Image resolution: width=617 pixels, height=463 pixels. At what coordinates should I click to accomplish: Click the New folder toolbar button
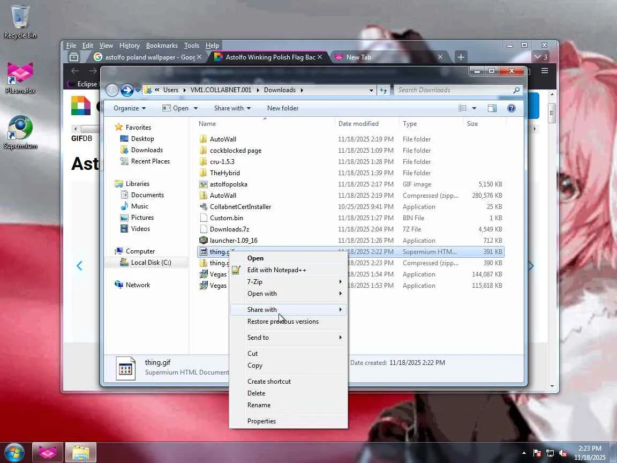tap(283, 108)
